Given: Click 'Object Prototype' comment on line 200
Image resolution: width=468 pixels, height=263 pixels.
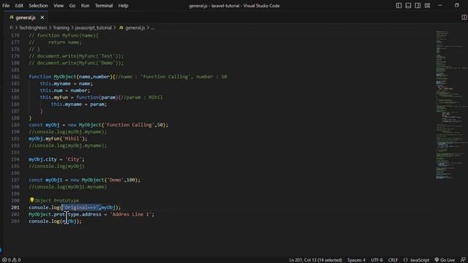Looking at the screenshot, I should 57,200.
